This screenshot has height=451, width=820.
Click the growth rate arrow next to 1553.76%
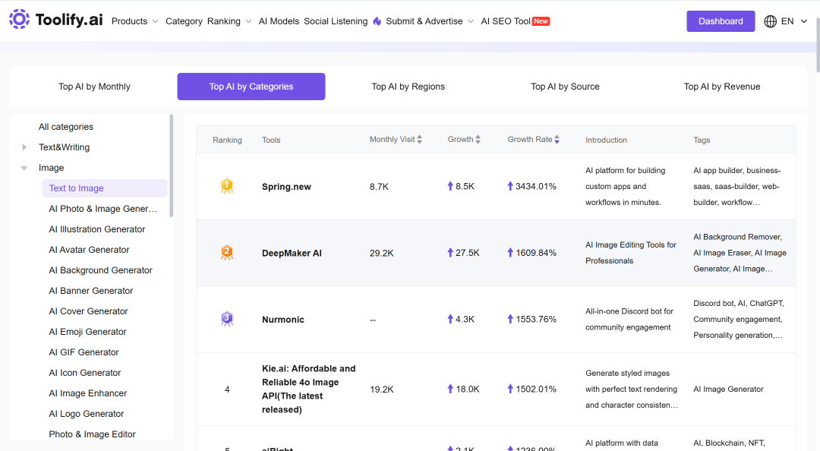pos(510,319)
